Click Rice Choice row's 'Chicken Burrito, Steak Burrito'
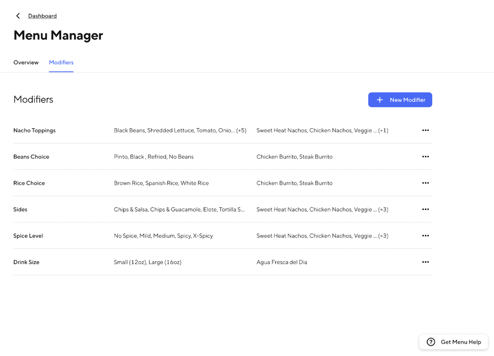This screenshot has width=494, height=356. (x=294, y=183)
